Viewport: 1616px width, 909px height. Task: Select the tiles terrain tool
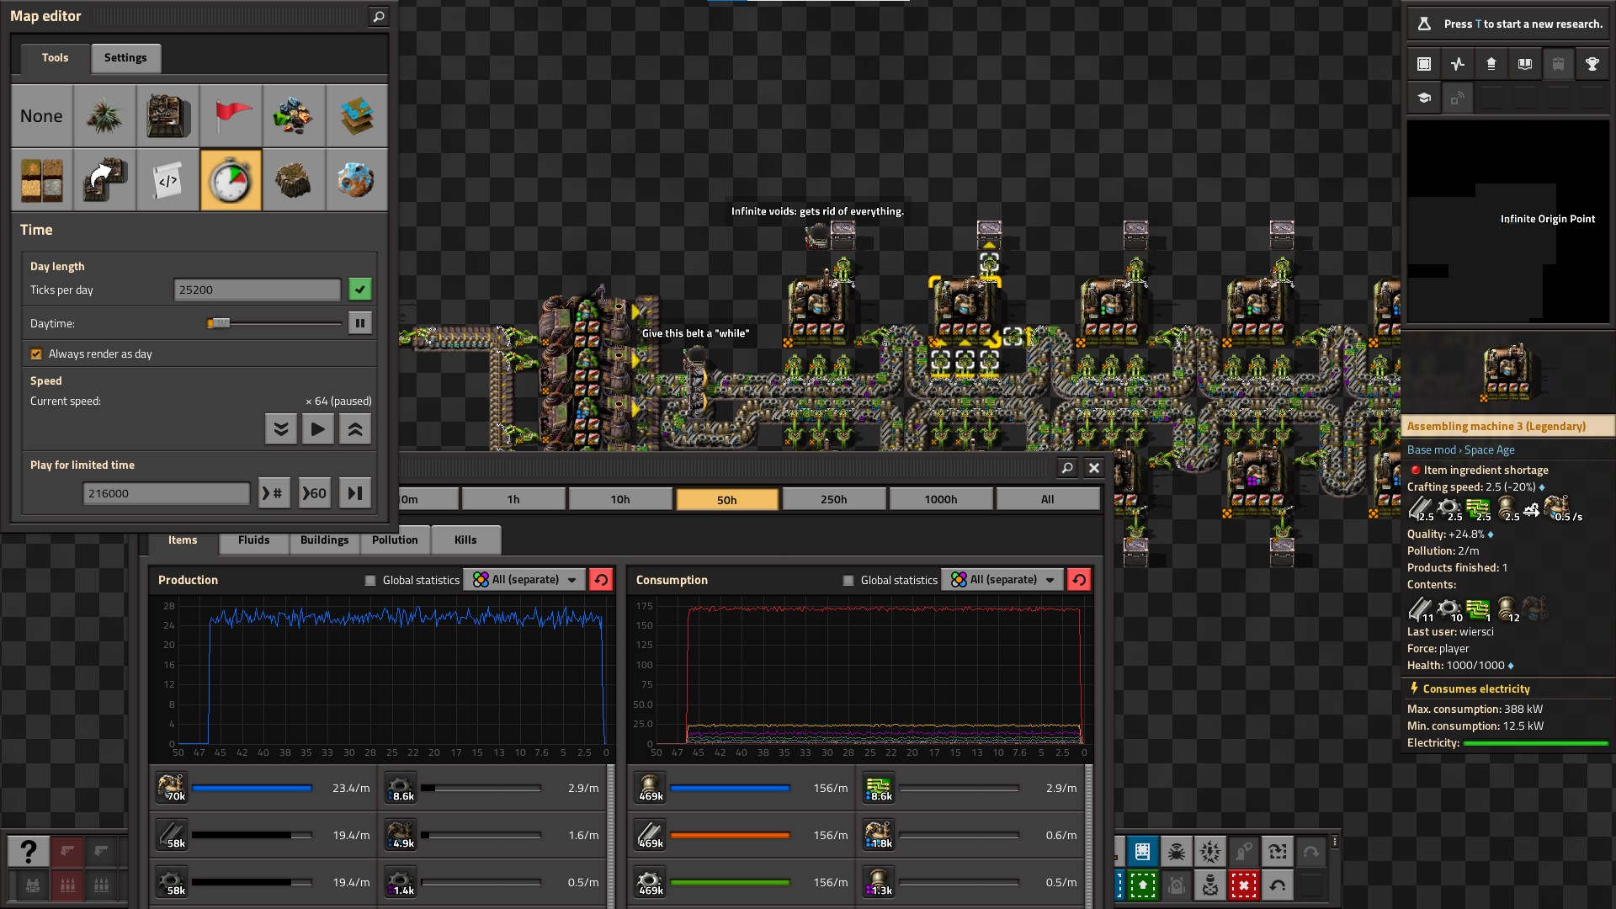[41, 180]
